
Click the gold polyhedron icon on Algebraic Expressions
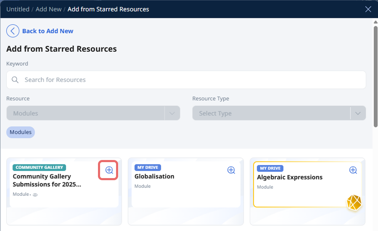[x=354, y=202]
